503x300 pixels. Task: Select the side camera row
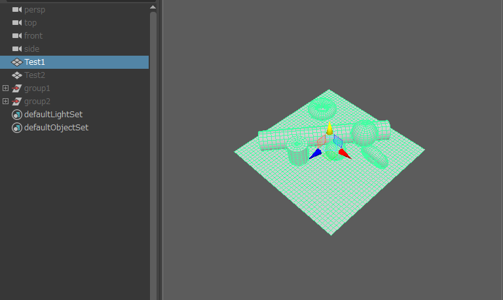75,48
